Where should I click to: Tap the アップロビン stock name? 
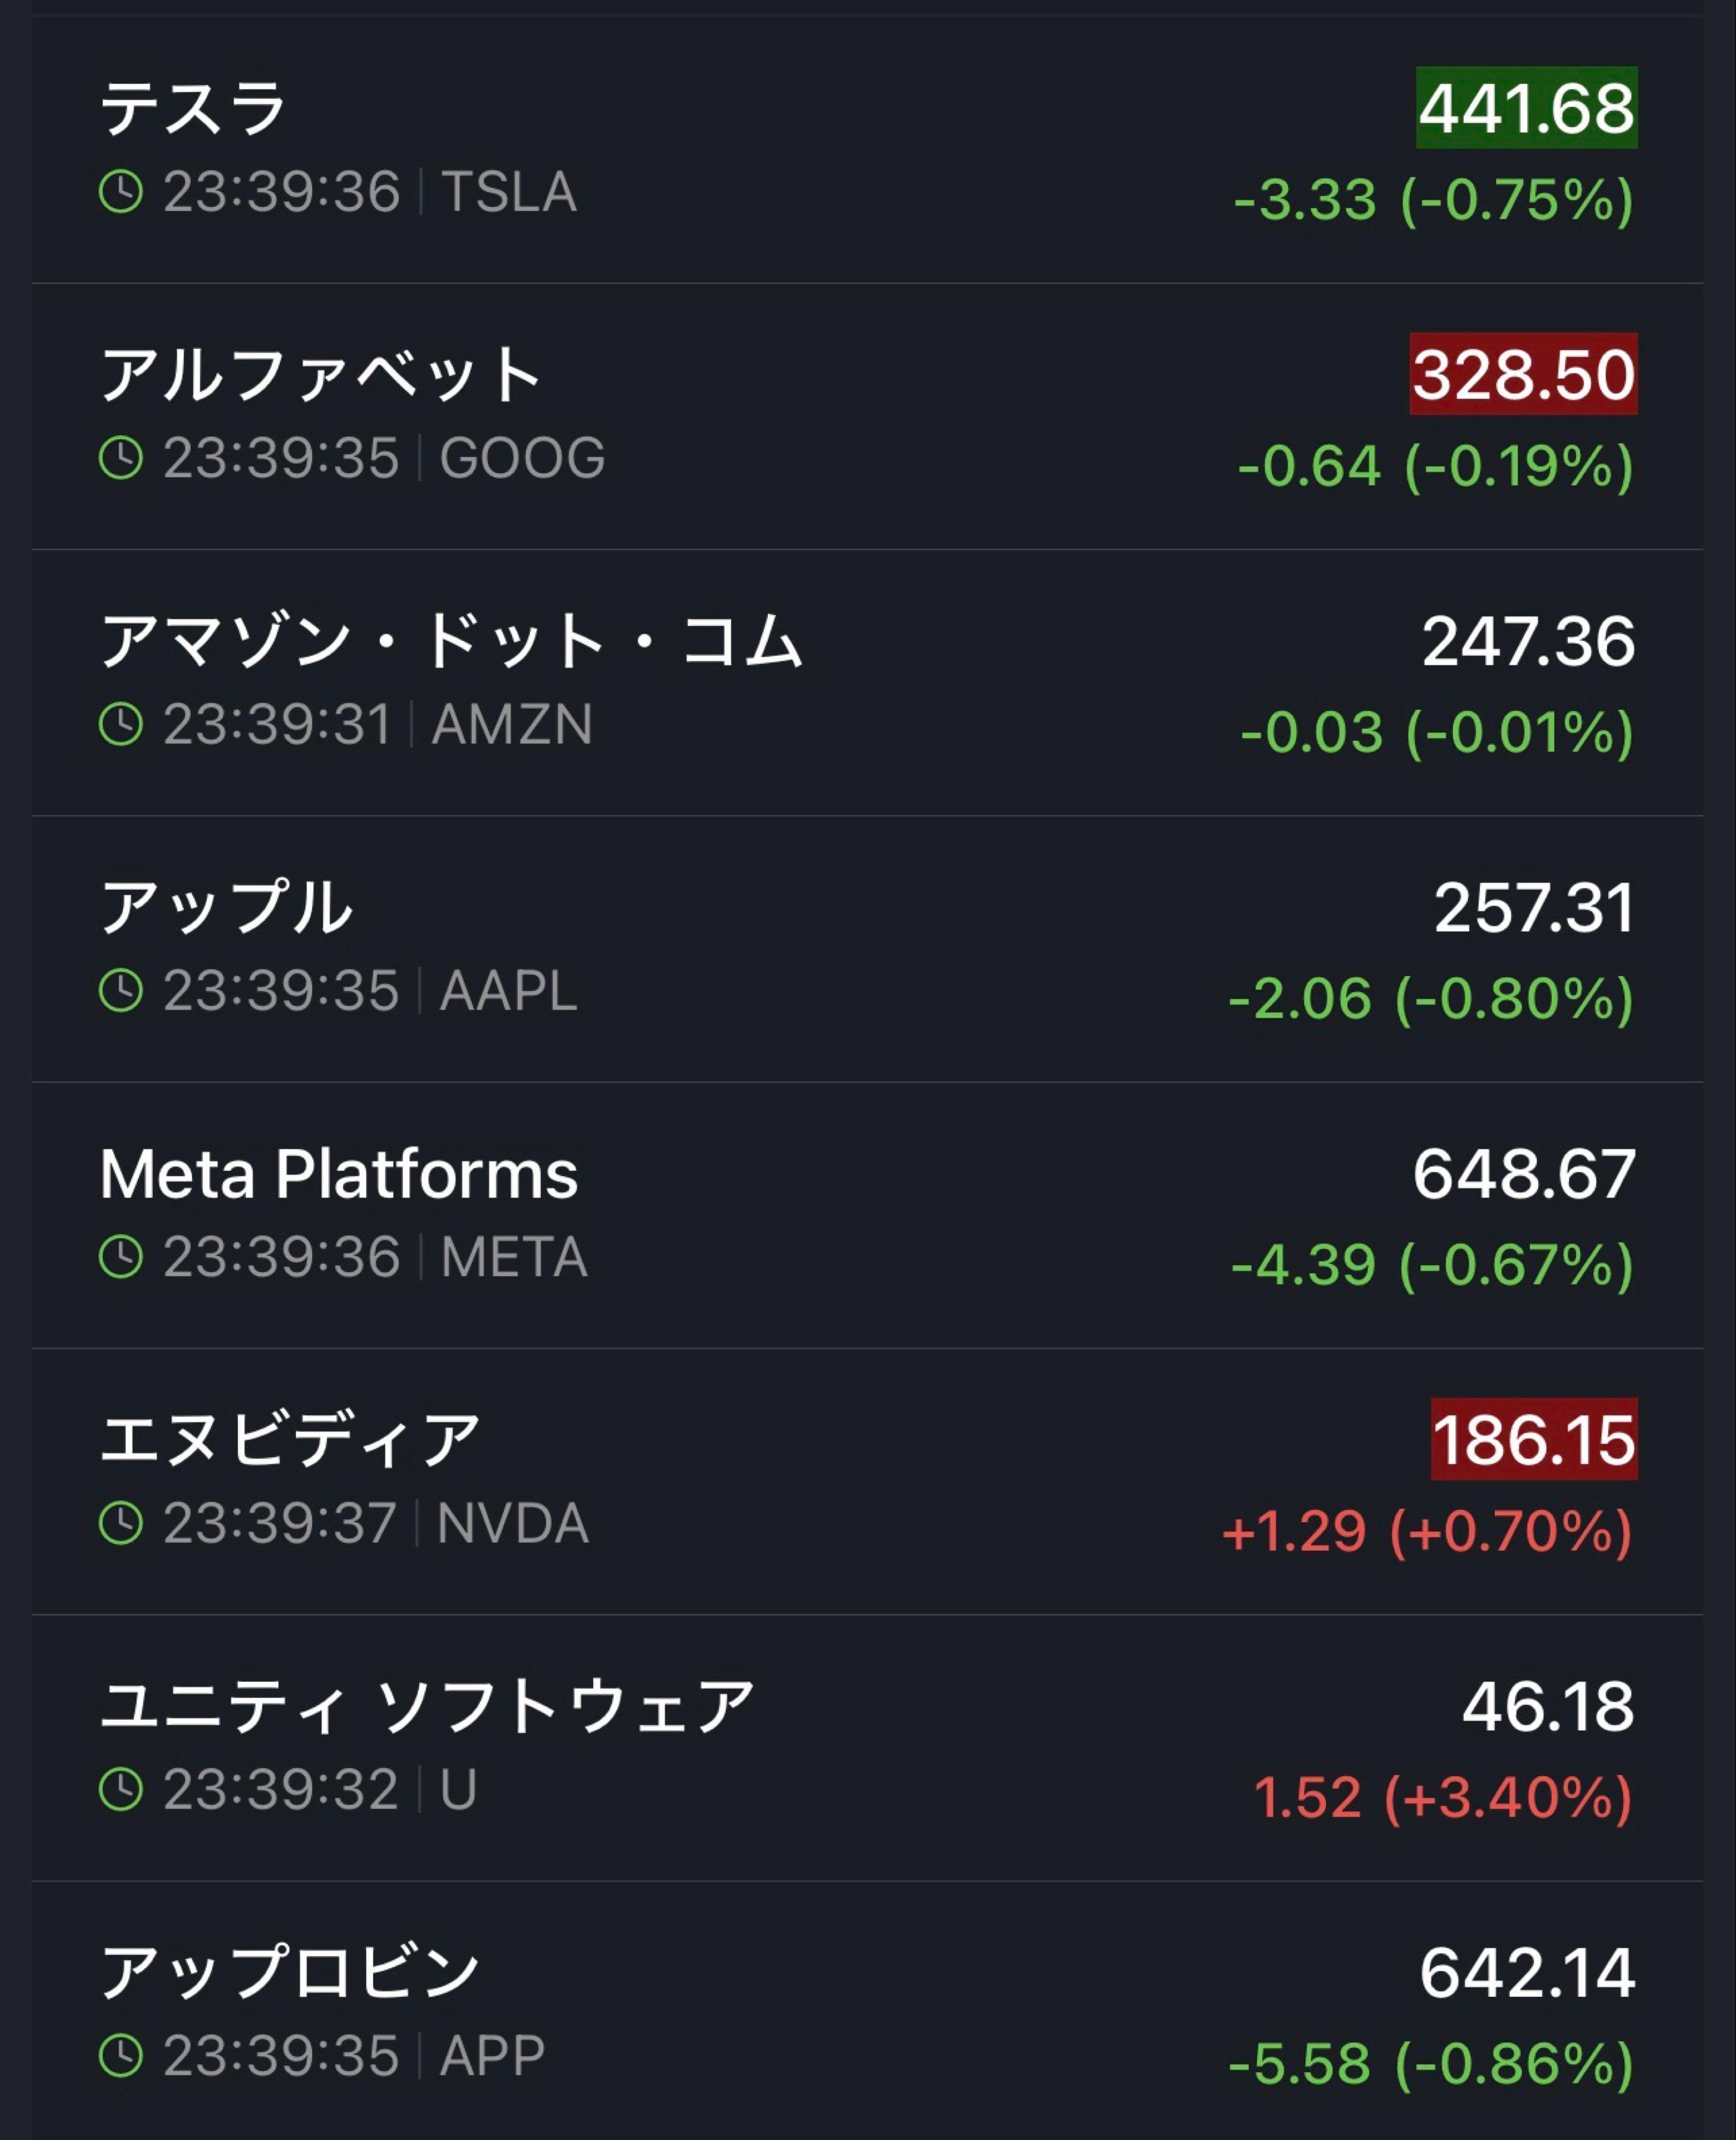click(290, 1972)
